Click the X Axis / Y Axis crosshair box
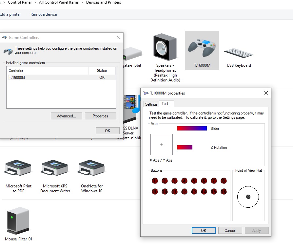293x244 pixels. point(162,144)
